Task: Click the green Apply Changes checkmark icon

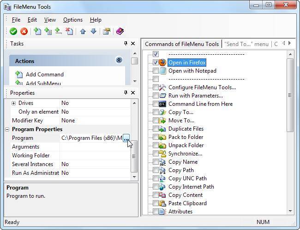Action: click(x=13, y=31)
